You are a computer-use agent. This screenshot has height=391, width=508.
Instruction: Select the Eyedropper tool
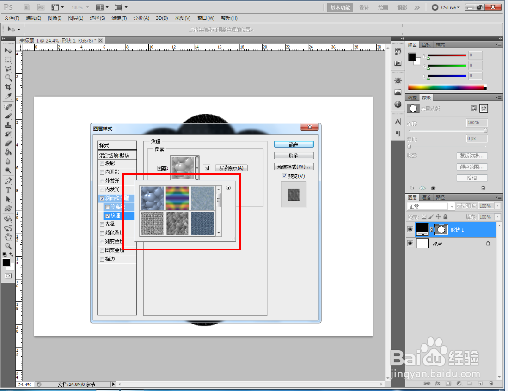tap(8, 96)
